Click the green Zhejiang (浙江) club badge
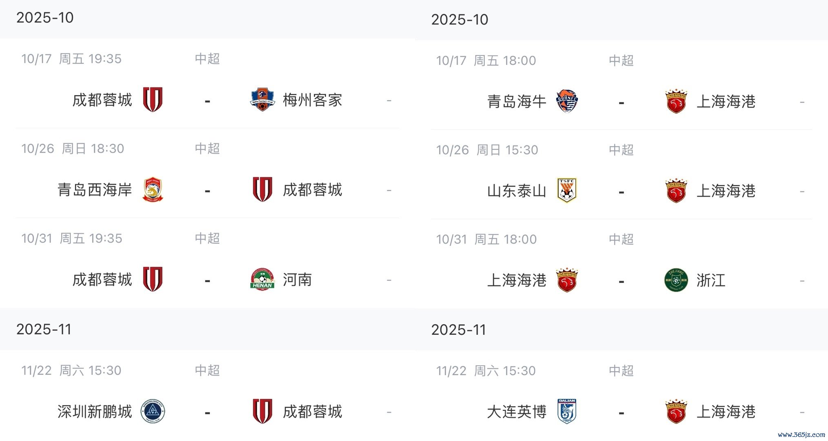 (676, 280)
